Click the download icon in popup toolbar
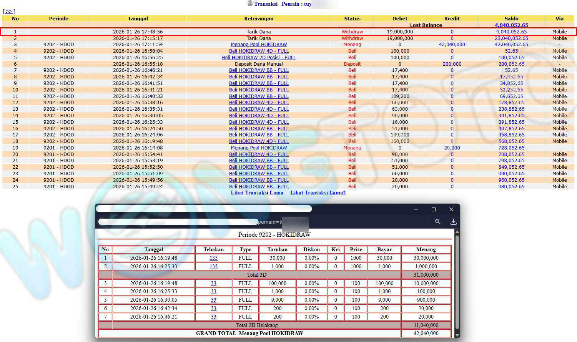 454,222
